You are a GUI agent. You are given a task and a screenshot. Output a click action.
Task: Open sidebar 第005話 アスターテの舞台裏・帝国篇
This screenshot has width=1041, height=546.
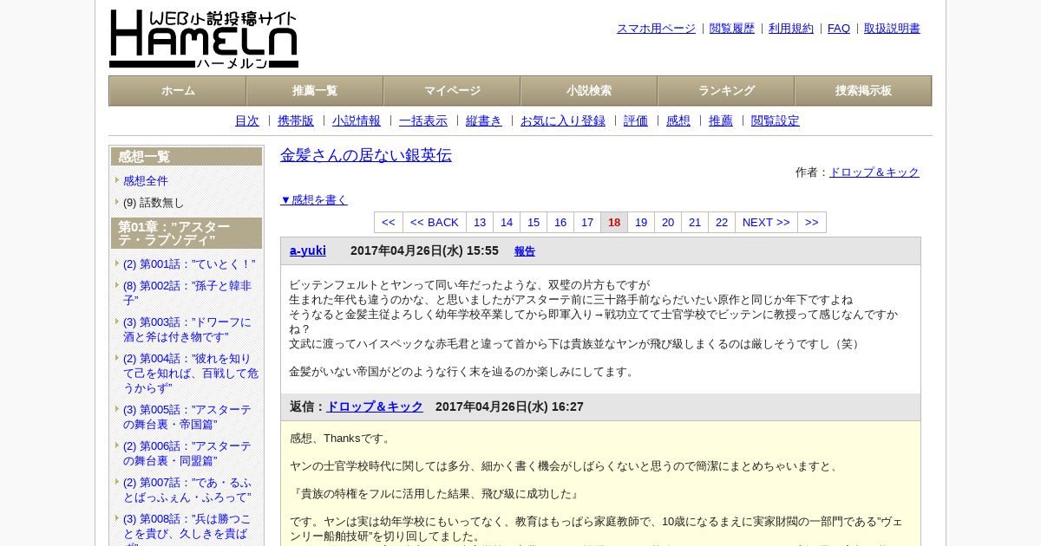click(x=187, y=417)
